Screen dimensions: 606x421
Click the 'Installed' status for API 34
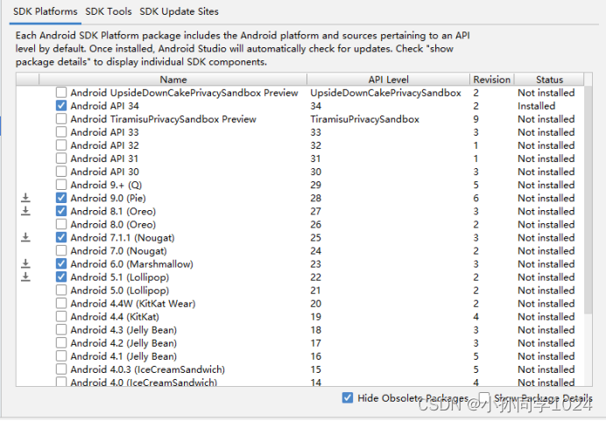537,106
